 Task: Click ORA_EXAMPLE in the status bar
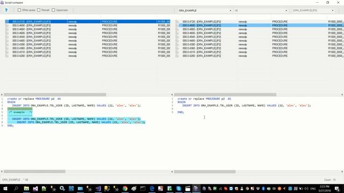point(11,180)
